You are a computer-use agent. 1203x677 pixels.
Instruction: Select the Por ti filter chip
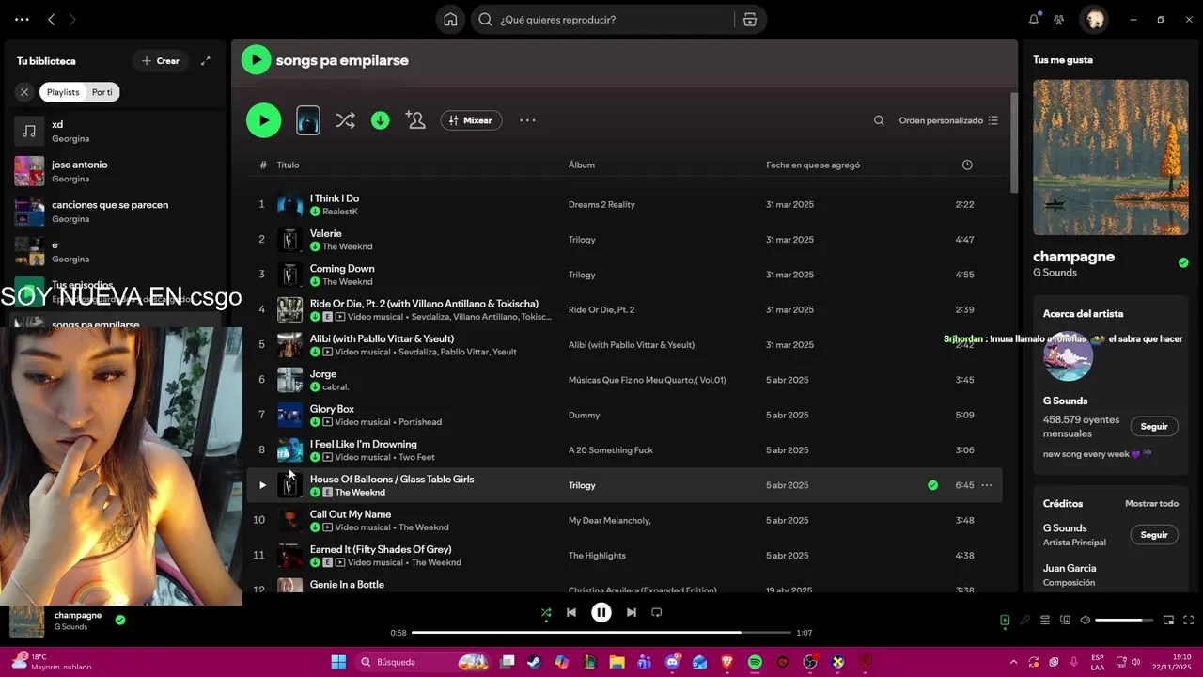point(102,92)
